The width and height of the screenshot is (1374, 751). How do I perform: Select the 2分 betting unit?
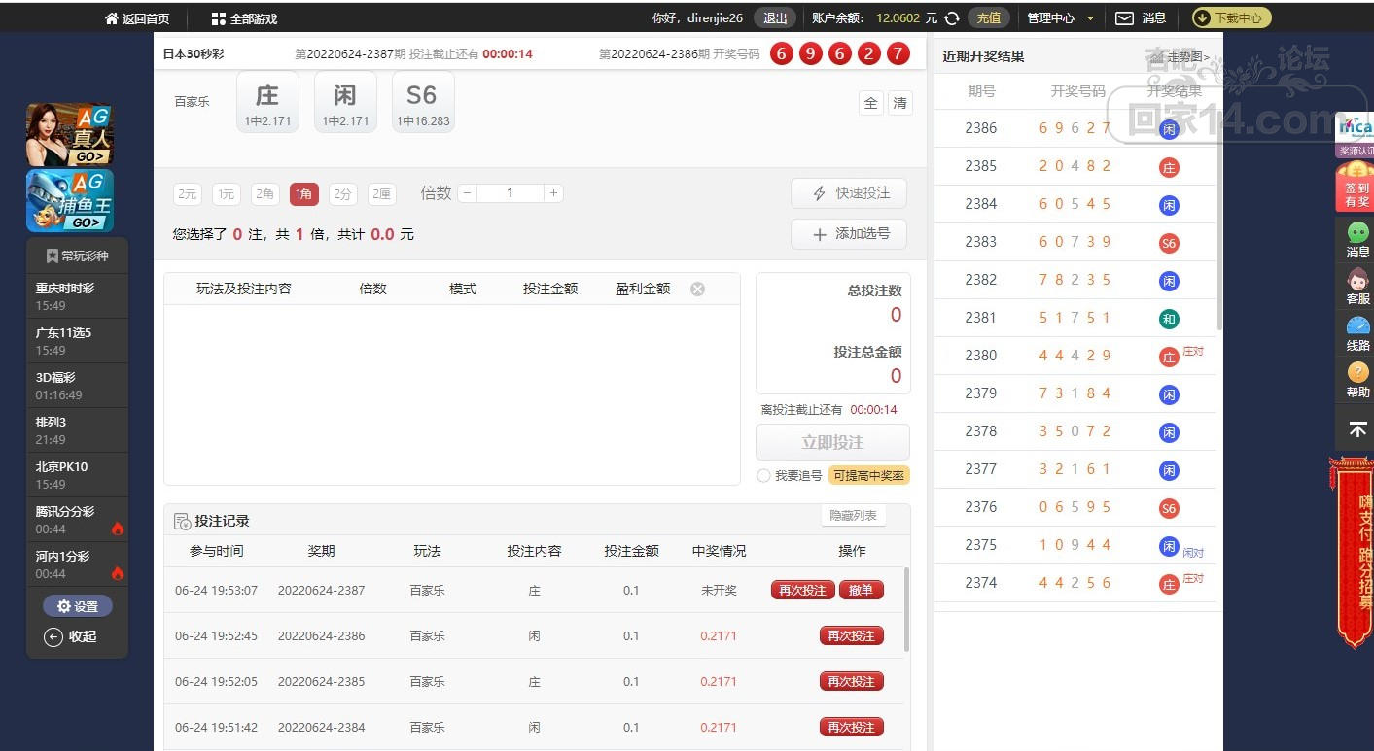click(342, 194)
